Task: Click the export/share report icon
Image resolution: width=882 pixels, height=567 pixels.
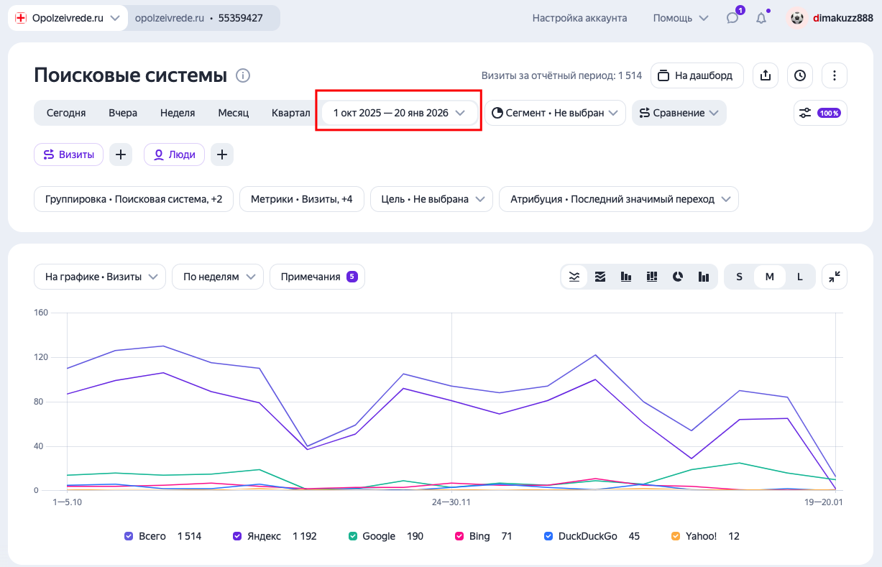Action: 766,75
